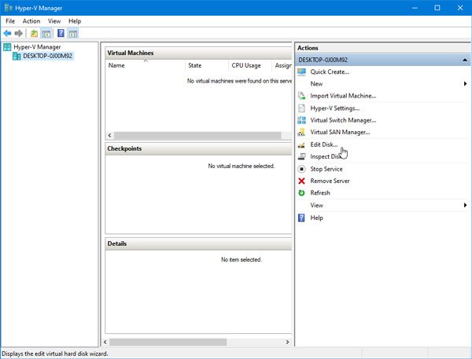472x359 pixels.
Task: Click the Quick Create monitor icon
Action: pyautogui.click(x=301, y=71)
